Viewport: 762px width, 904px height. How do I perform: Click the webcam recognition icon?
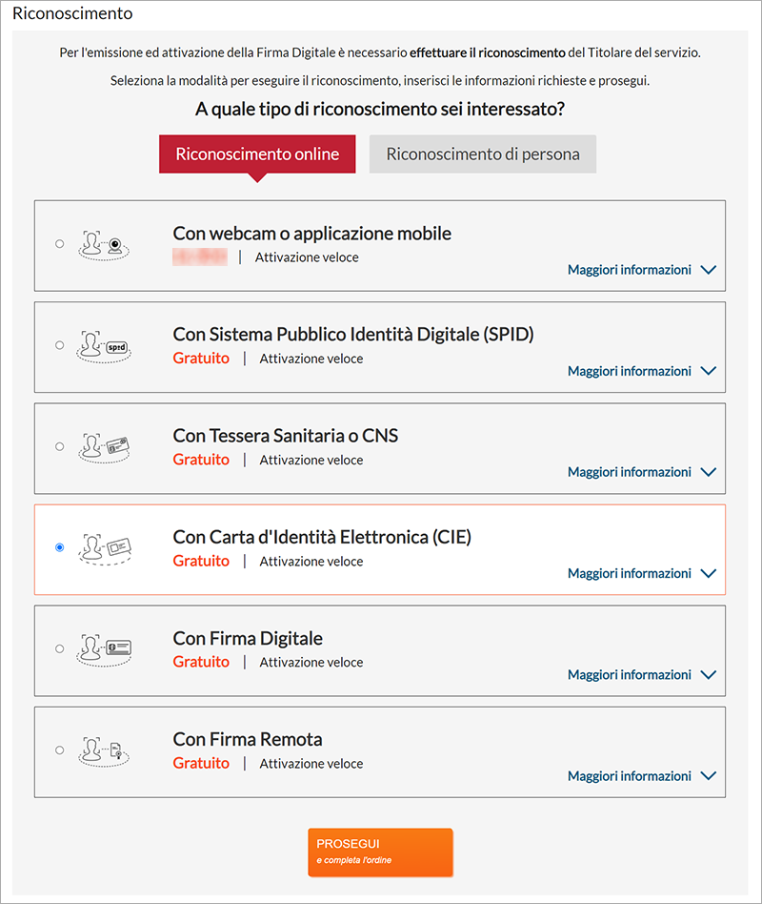tap(104, 245)
